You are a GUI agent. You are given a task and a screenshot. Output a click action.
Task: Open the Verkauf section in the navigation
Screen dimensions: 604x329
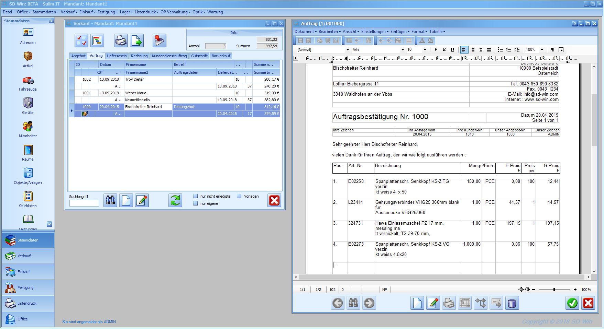(x=28, y=256)
